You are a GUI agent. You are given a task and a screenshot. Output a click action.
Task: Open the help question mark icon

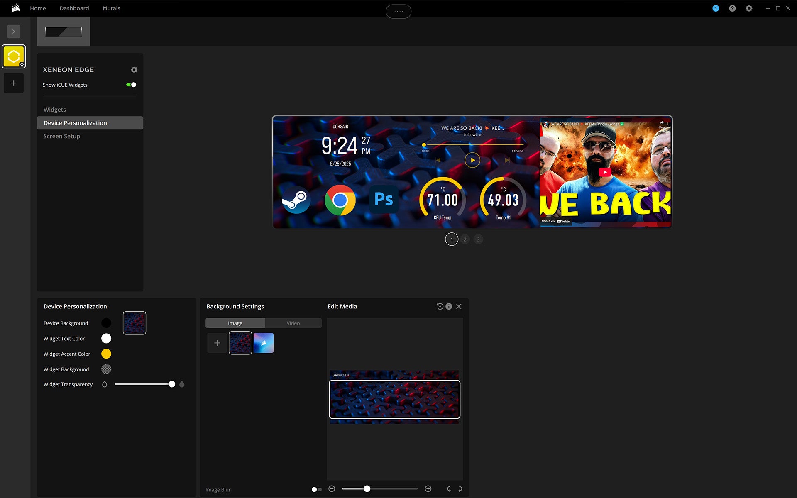[x=732, y=8]
